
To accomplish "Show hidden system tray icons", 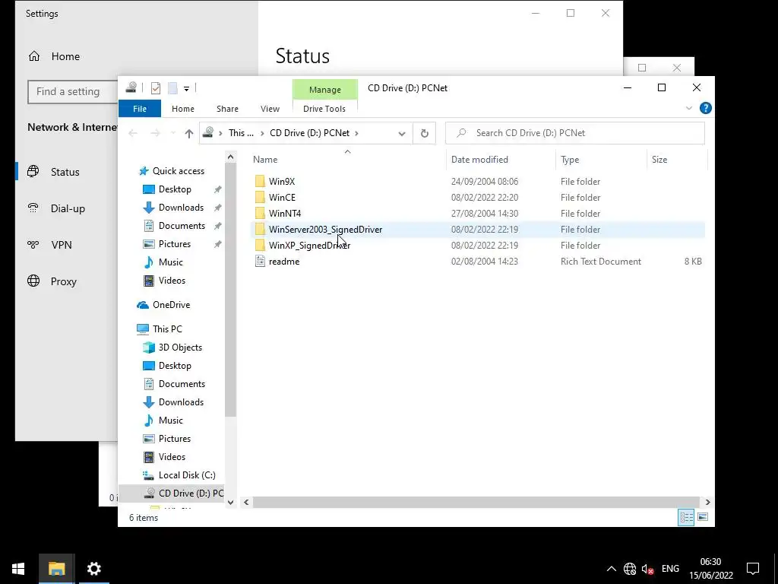I will point(612,569).
